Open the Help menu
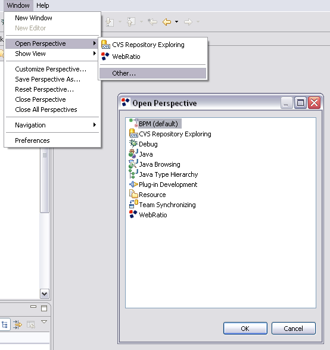Screen dimensions: 330x350 click(43, 5)
